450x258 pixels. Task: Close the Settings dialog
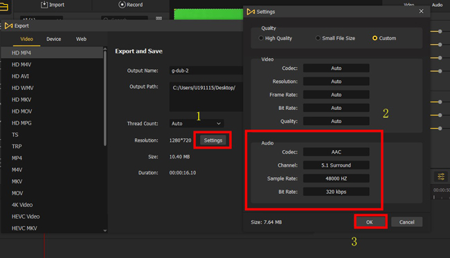pos(421,11)
